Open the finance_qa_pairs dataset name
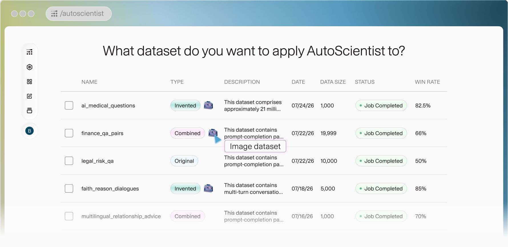 [x=102, y=133]
